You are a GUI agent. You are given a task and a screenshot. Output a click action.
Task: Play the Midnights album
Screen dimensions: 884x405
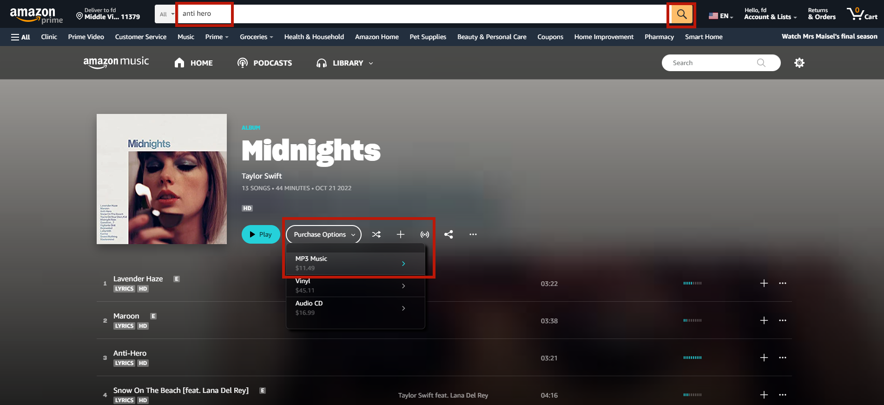[x=261, y=234]
